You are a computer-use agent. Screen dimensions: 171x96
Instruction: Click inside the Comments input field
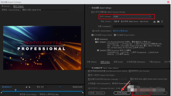138,26
